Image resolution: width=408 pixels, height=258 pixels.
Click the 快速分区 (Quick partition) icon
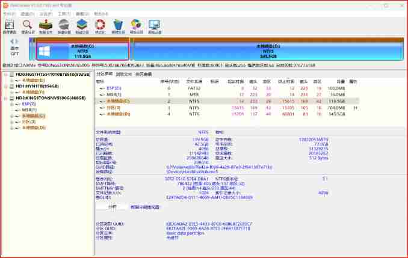pos(64,26)
